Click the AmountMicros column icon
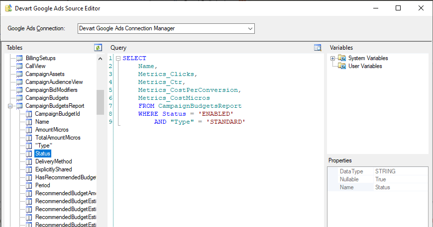The width and height of the screenshot is (433, 227). [x=29, y=130]
